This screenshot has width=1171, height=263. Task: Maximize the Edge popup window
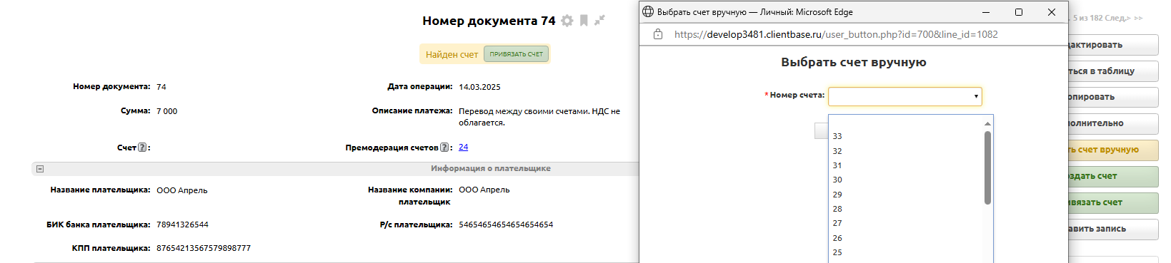(x=1019, y=12)
